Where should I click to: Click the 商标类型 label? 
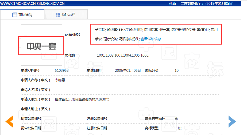click(x=152, y=128)
